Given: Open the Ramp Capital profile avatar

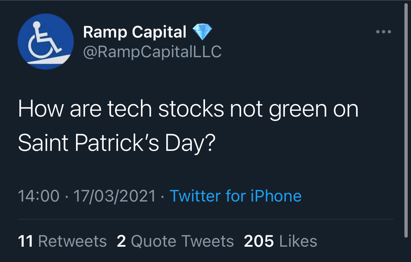Looking at the screenshot, I should point(45,42).
